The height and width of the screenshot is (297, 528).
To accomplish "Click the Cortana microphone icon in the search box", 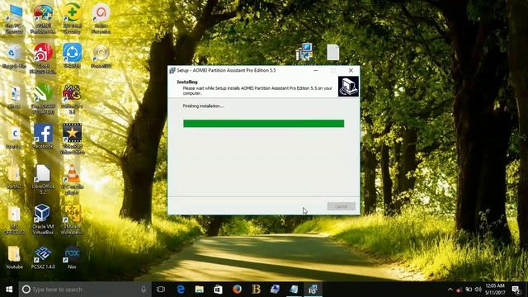I will pyautogui.click(x=144, y=290).
